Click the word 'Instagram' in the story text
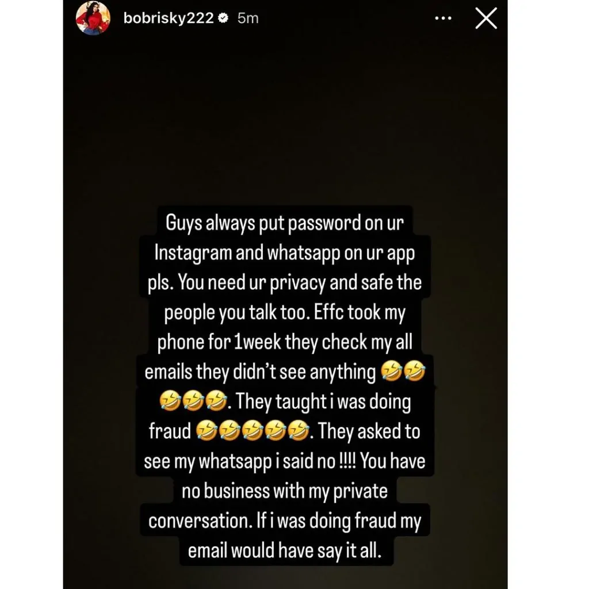Image resolution: width=589 pixels, height=589 pixels. click(193, 253)
